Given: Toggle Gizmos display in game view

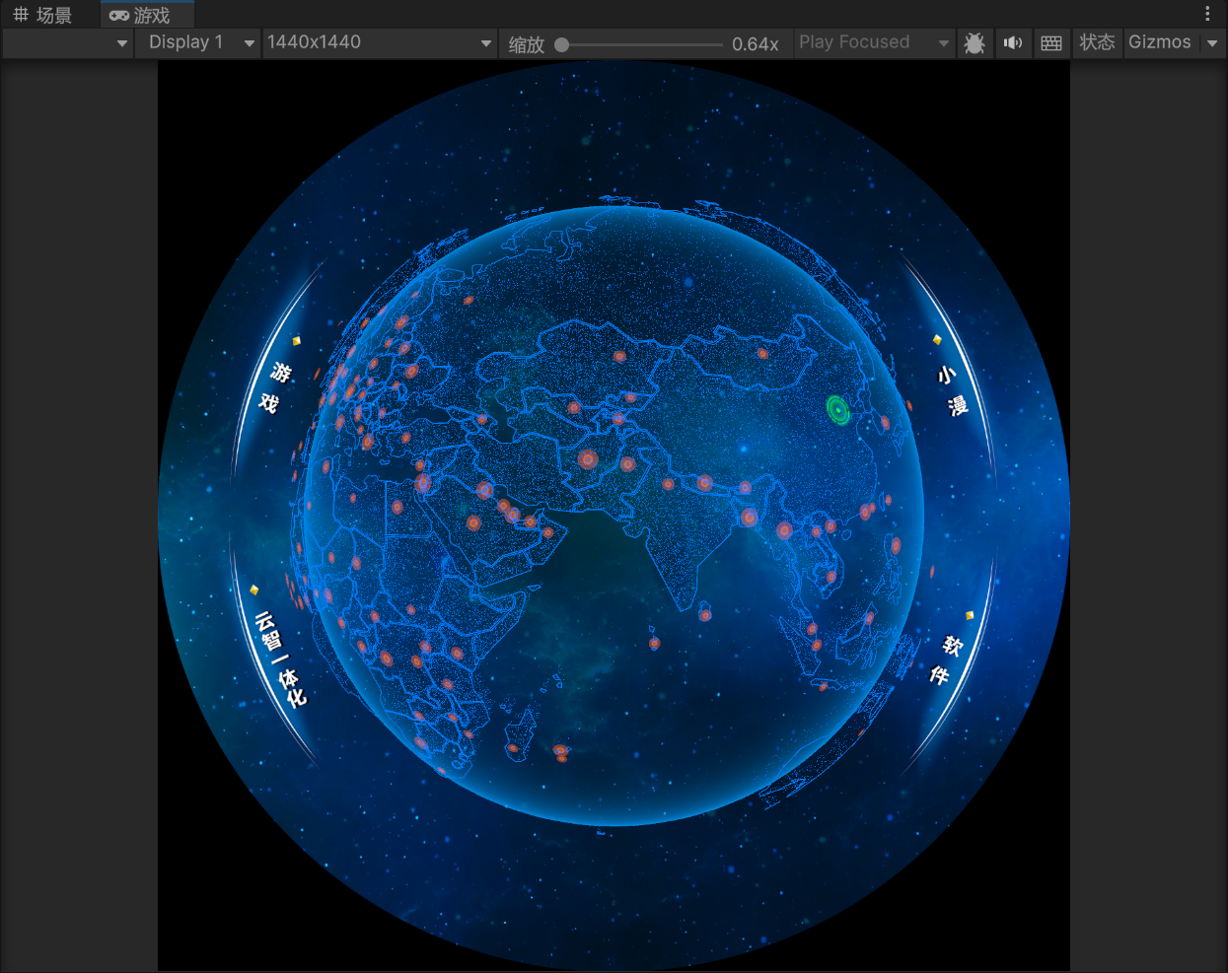Looking at the screenshot, I should [x=1160, y=42].
